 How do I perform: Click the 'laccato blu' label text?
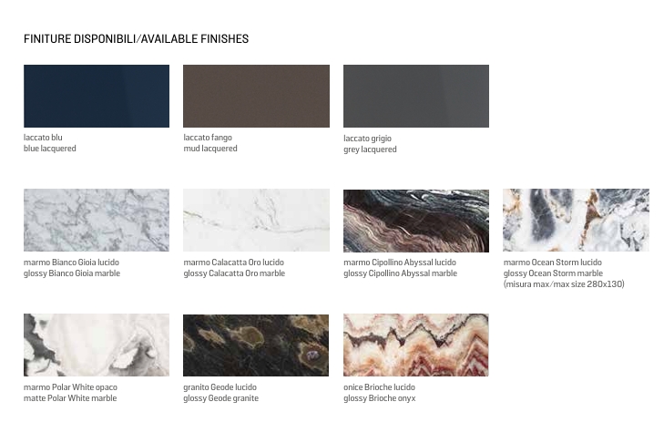tap(43, 138)
